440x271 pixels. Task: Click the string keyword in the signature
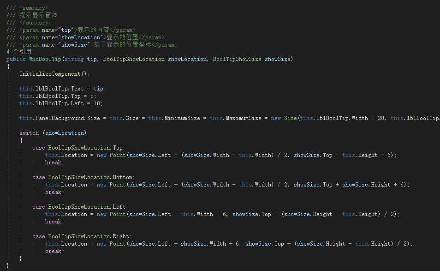click(x=74, y=59)
